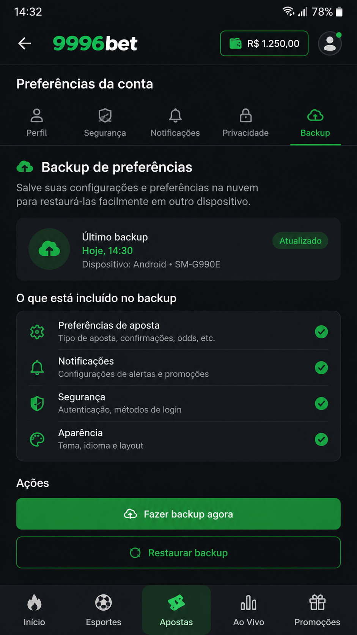Tap the wallet balance R$ 1.250,00
Image resolution: width=357 pixels, height=635 pixels.
tap(264, 43)
